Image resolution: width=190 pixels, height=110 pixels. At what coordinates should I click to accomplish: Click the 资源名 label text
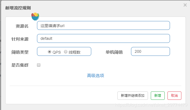tap(22, 26)
